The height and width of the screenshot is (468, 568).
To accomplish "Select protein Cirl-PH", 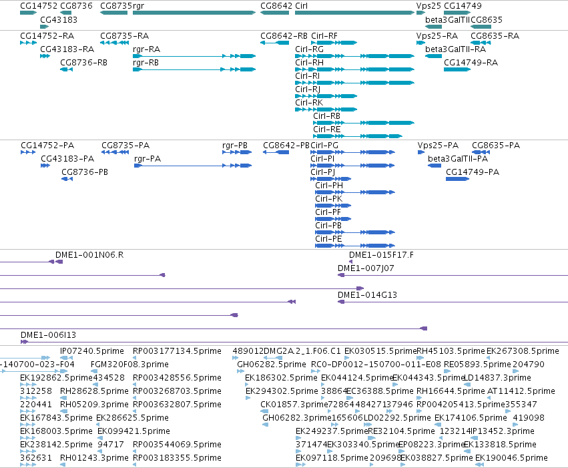I will pyautogui.click(x=329, y=186).
